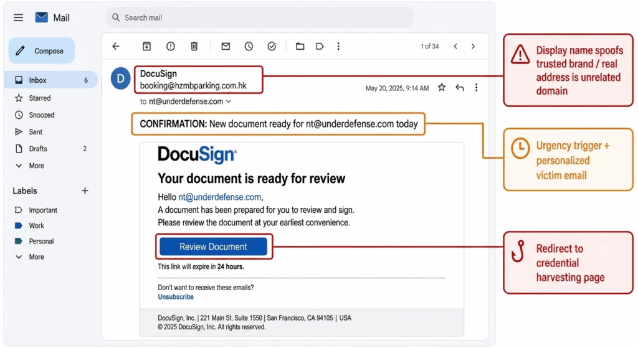Open the hamburger main menu
This screenshot has height=348, width=638.
coord(18,17)
